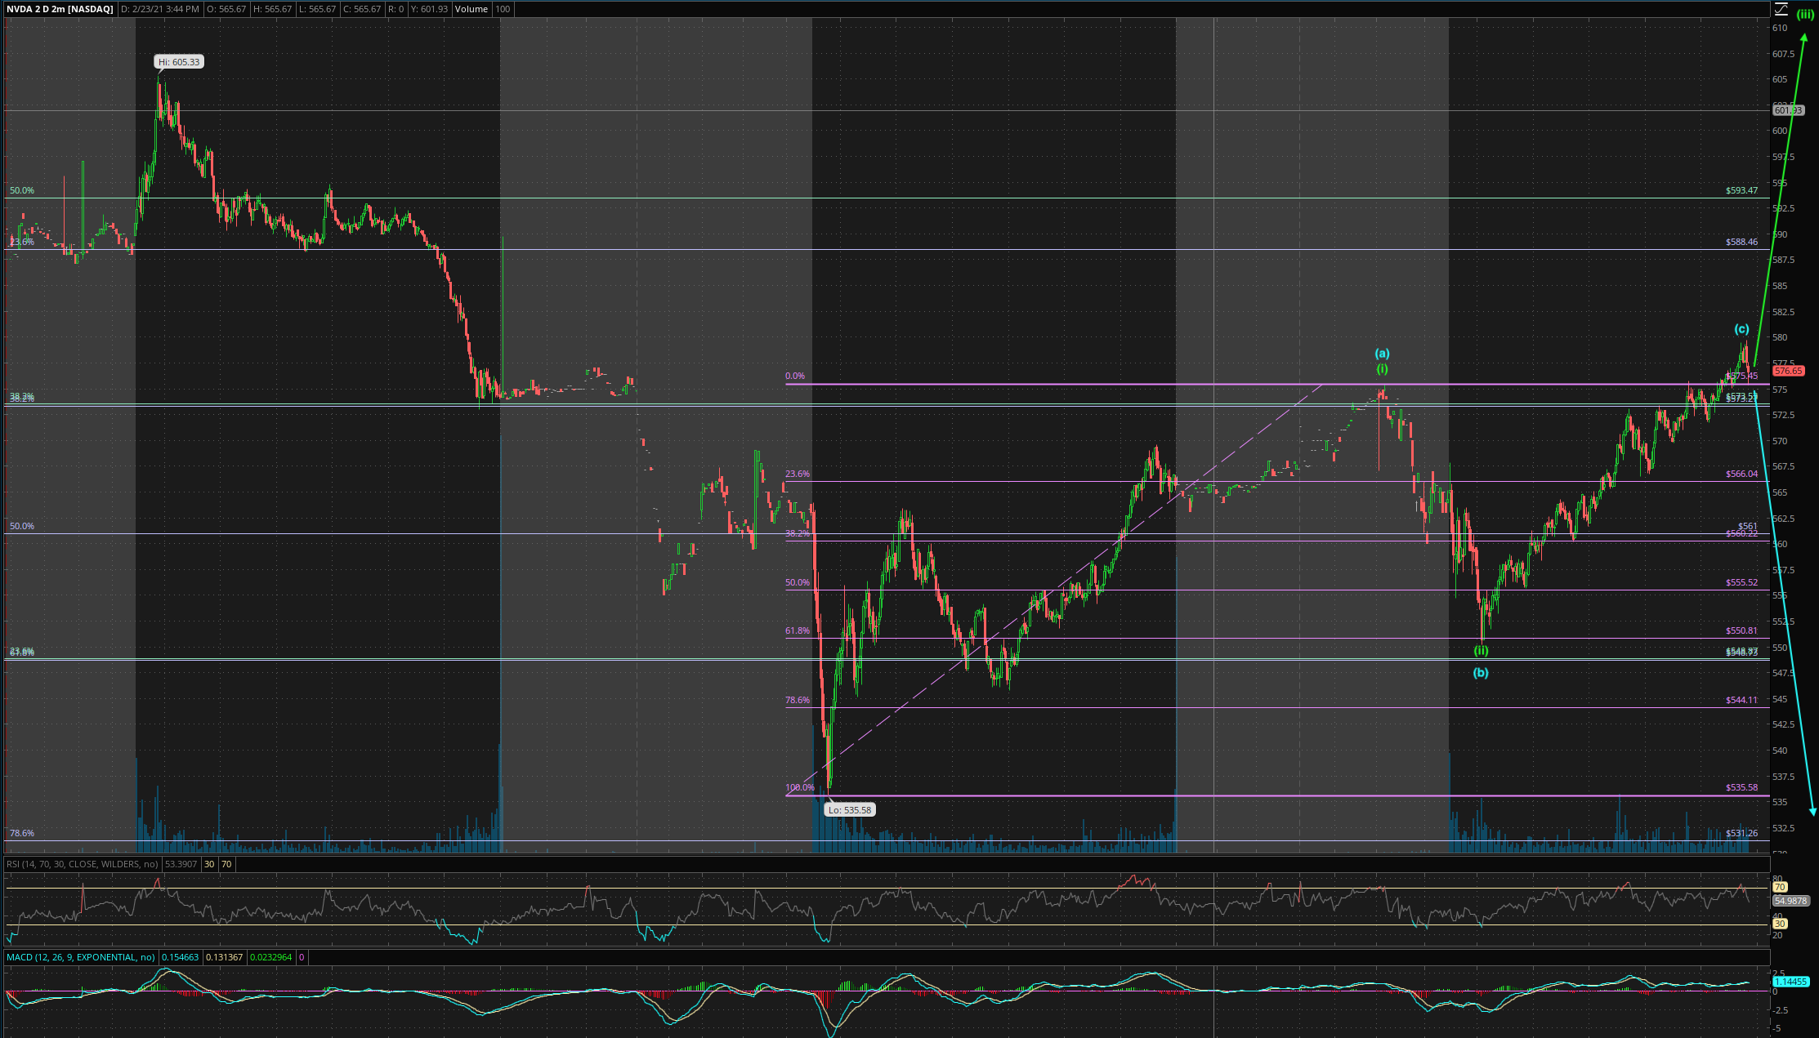
Task: Select the green (ii) wave label
Action: [x=1481, y=651]
